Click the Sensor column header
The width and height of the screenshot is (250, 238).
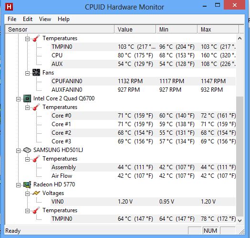click(x=60, y=29)
